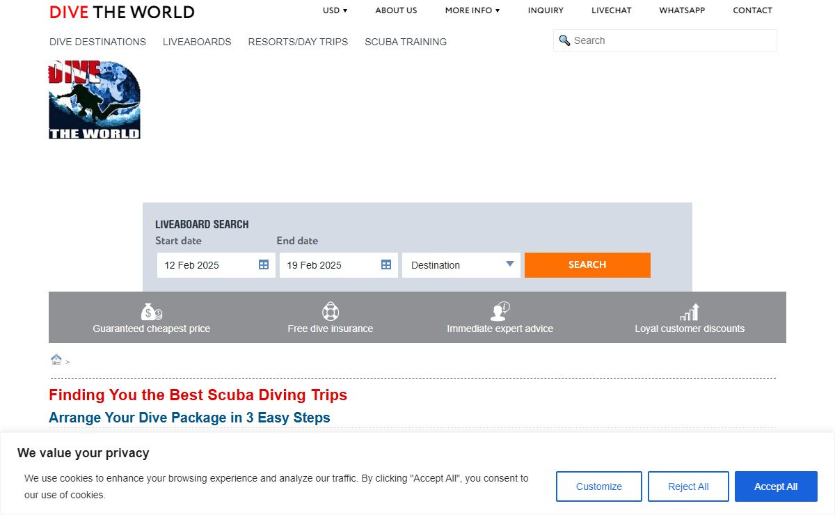Click the DIVE THE WORLD header text logo
The width and height of the screenshot is (835, 515).
pos(122,12)
